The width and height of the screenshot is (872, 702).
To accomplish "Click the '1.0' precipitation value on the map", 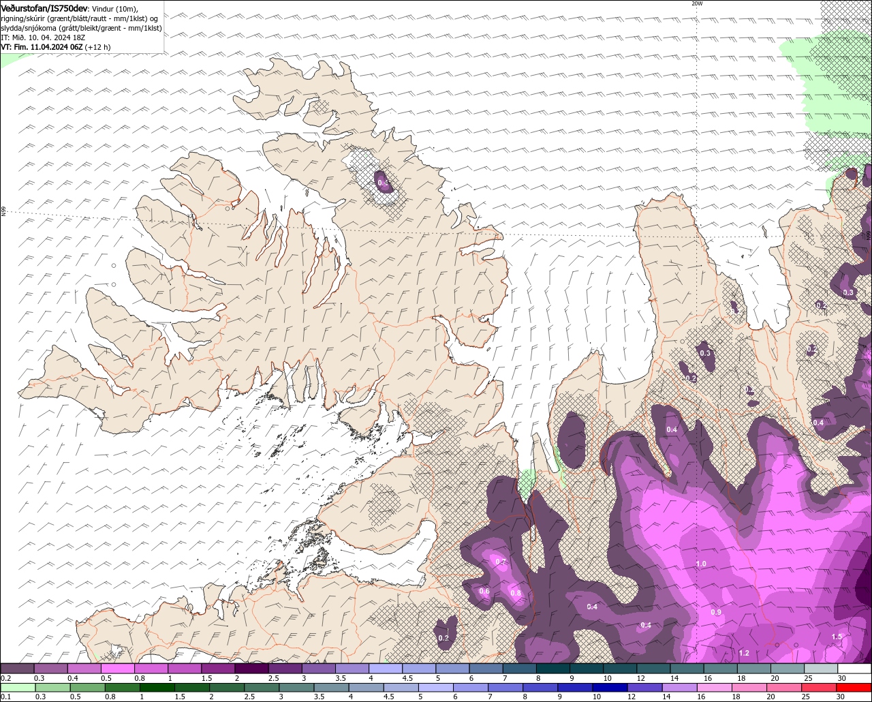I will [701, 564].
